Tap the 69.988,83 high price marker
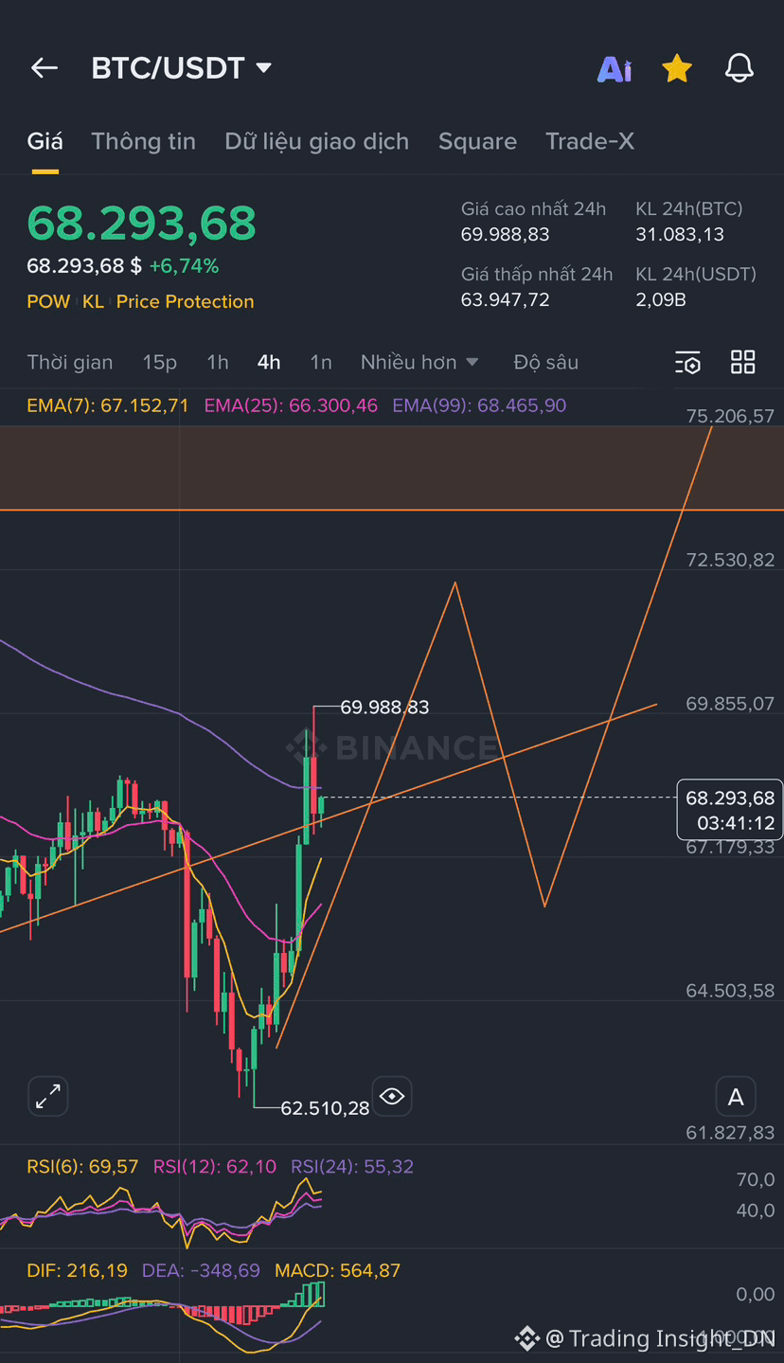 point(384,707)
